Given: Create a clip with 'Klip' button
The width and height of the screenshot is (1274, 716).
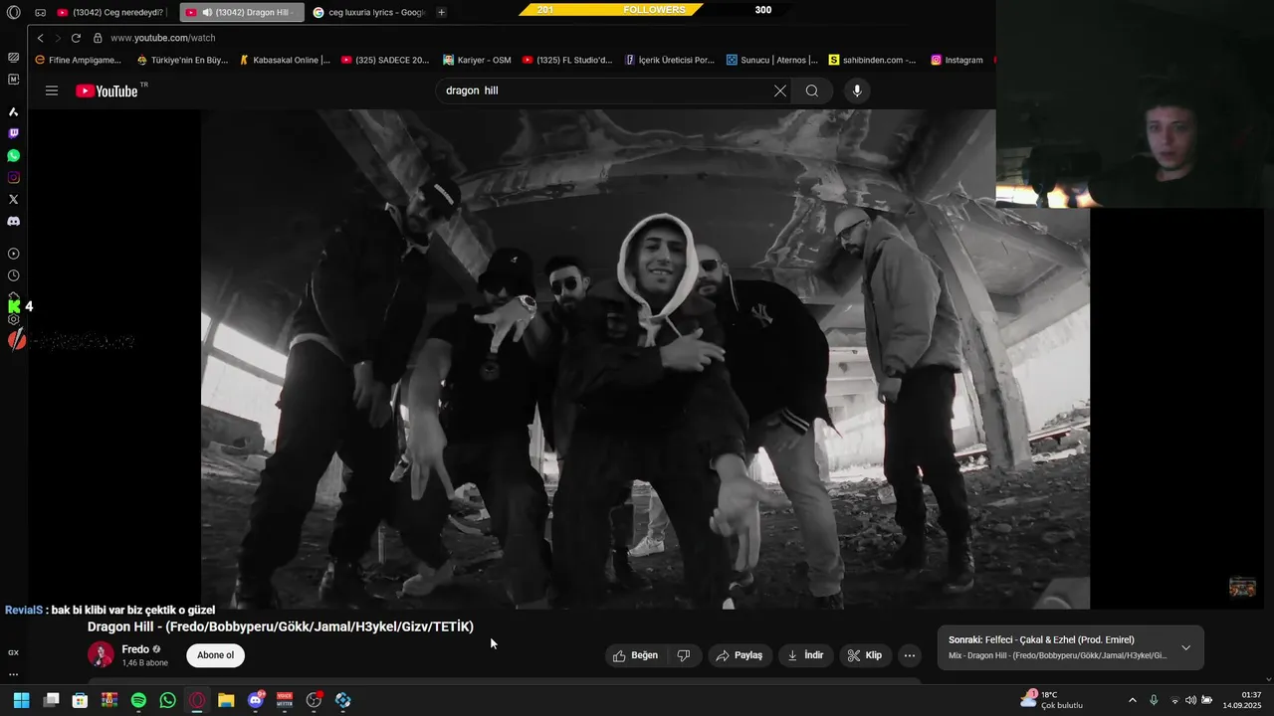Looking at the screenshot, I should (864, 655).
